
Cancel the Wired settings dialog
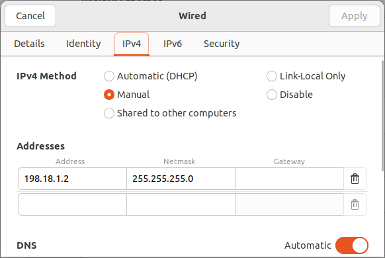(x=30, y=16)
